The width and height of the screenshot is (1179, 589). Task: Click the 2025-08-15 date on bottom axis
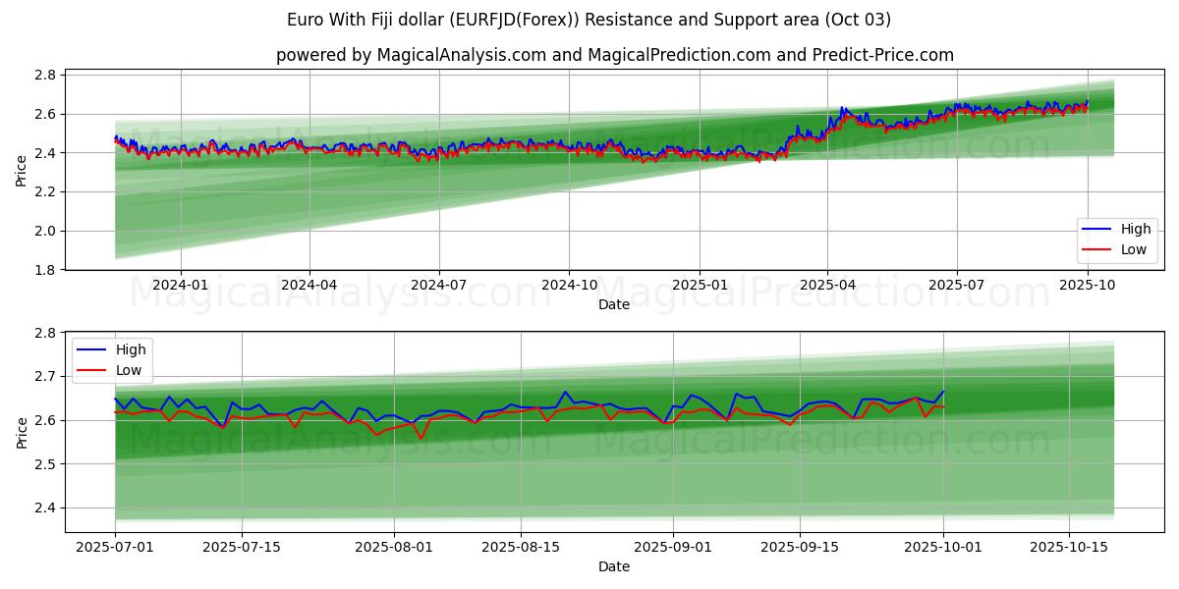[521, 548]
